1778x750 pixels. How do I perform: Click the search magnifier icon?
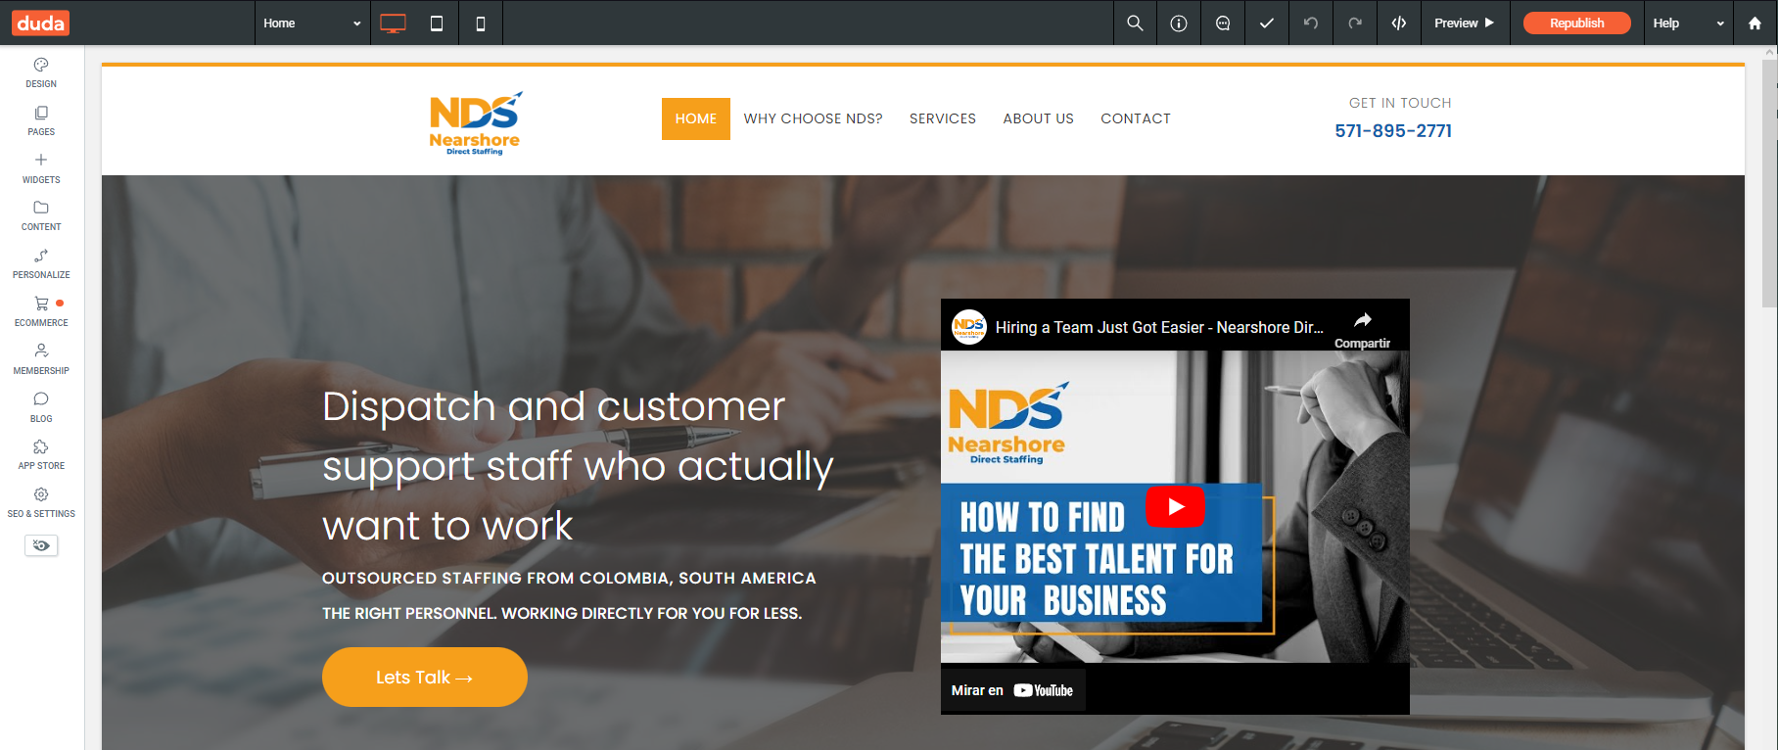[1135, 23]
